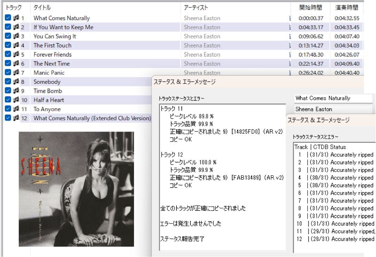Click トラック 11 entry in status log
The image size is (376, 257).
171,109
